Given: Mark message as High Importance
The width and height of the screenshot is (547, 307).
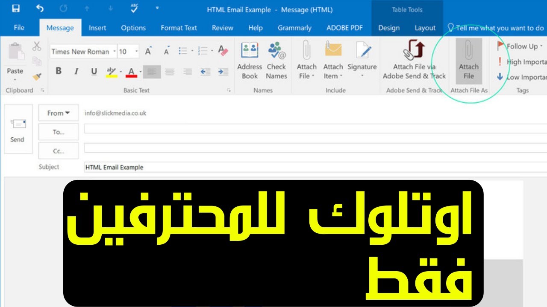Looking at the screenshot, I should tap(521, 62).
